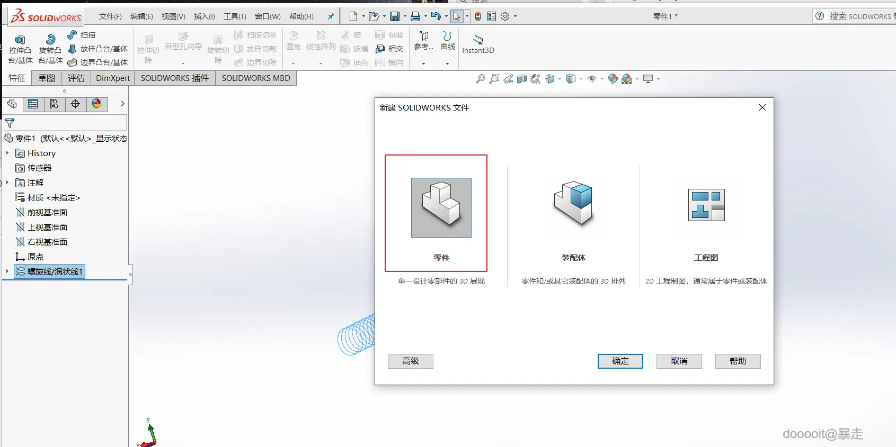Close the 新建 SOLIDWORKS 文件 dialog
The width and height of the screenshot is (896, 447).
pyautogui.click(x=762, y=107)
